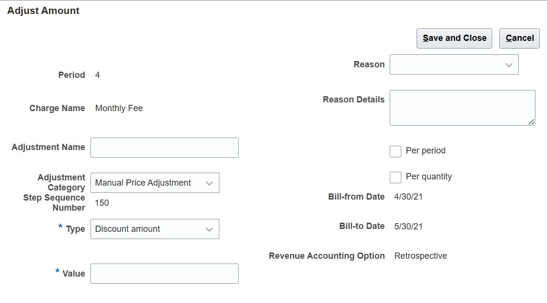Click the Bill-from Date value 4/30/21

pyautogui.click(x=407, y=197)
